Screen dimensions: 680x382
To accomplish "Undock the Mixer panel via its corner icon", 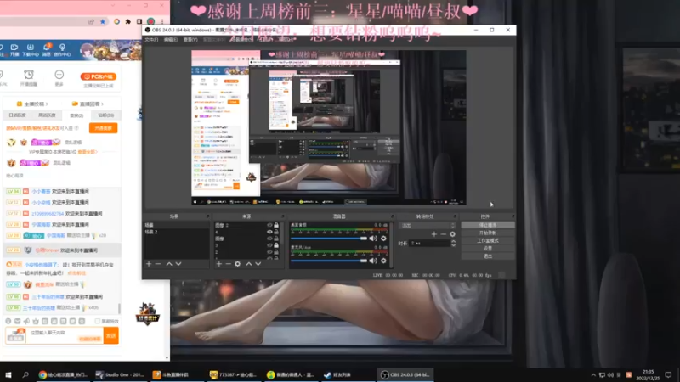I will 392,216.
